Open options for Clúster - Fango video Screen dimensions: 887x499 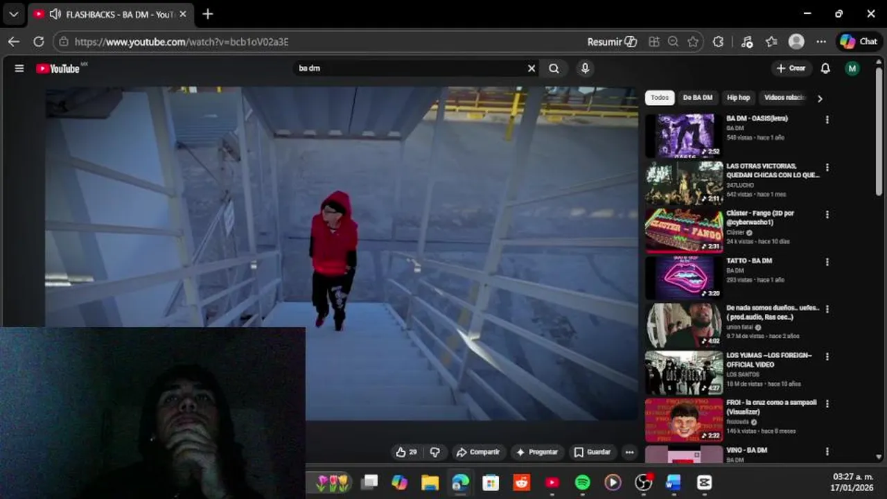(x=827, y=215)
